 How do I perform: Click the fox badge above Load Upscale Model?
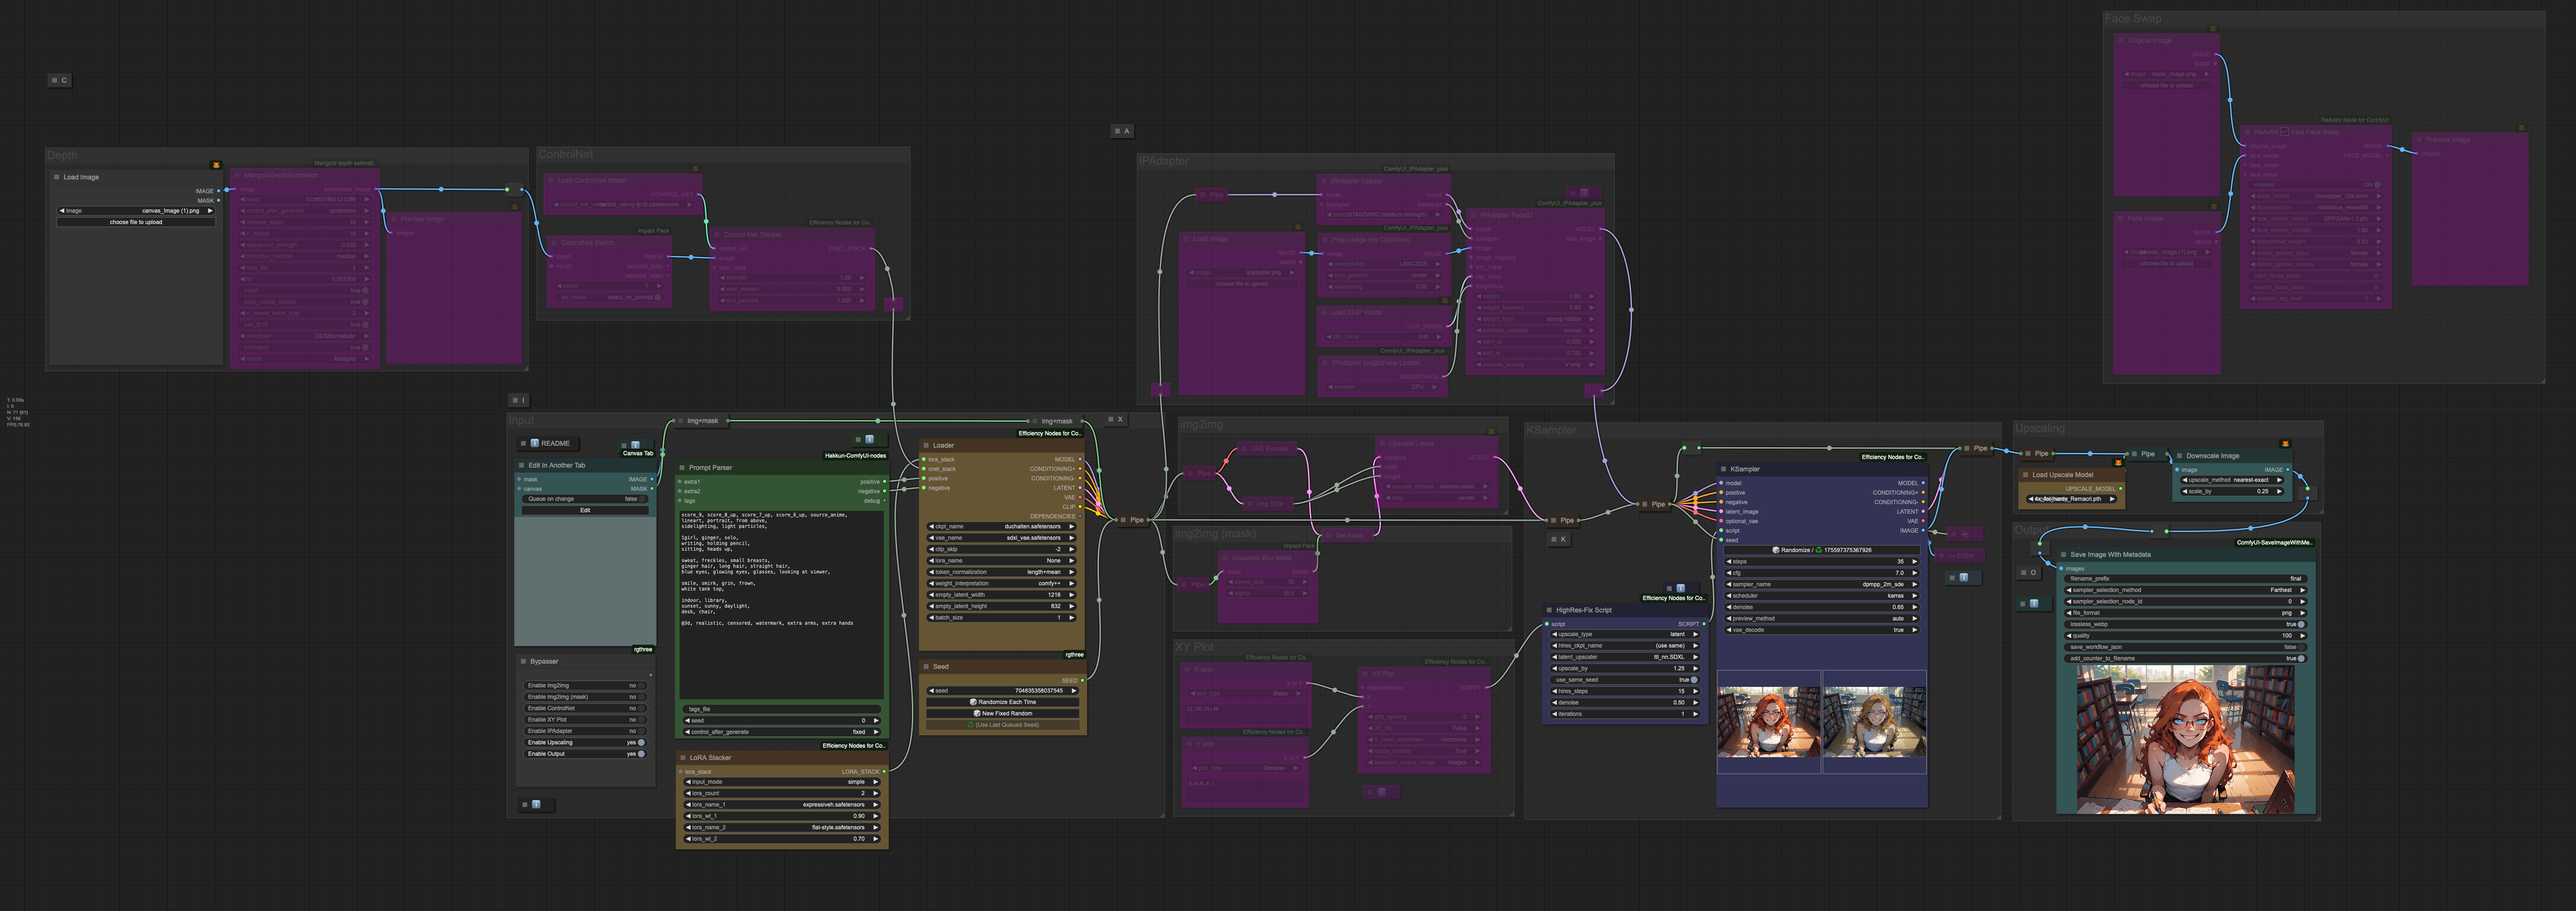tap(2118, 463)
